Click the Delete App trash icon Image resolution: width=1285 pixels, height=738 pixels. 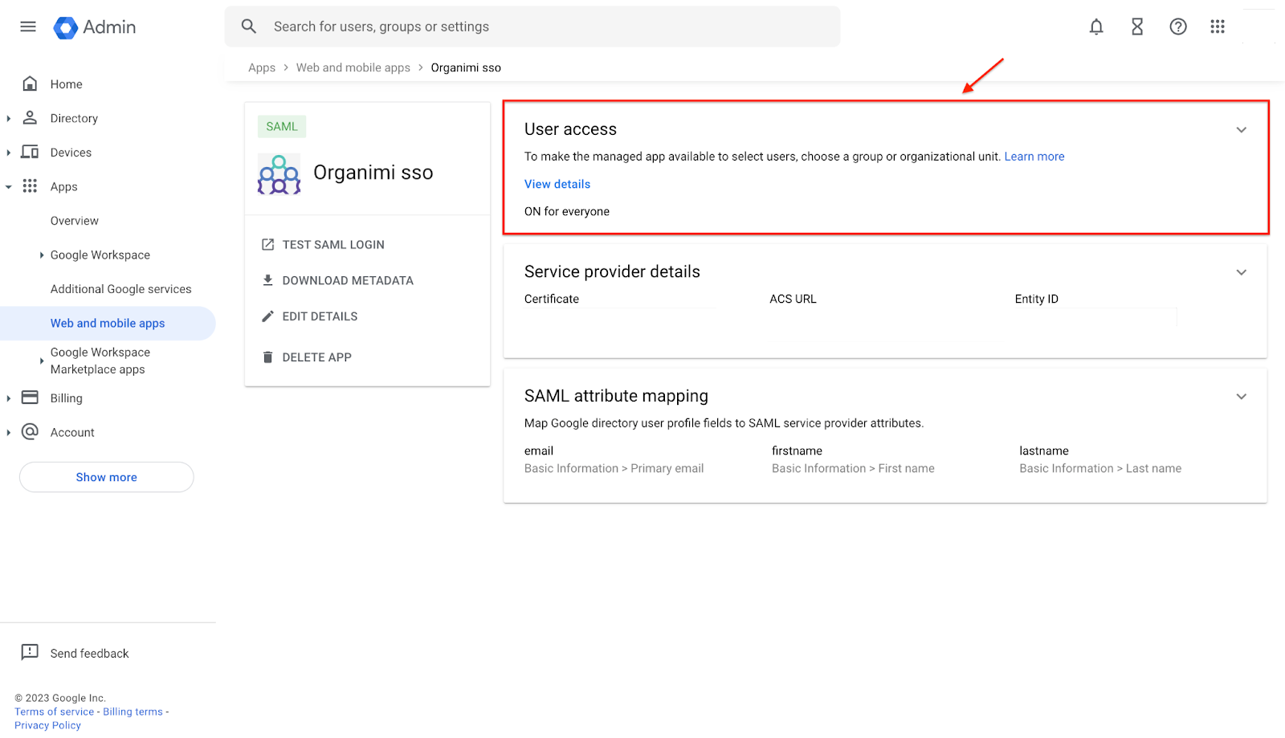coord(267,357)
